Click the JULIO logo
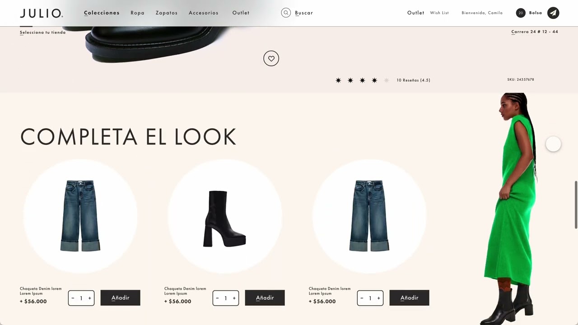 (x=41, y=13)
